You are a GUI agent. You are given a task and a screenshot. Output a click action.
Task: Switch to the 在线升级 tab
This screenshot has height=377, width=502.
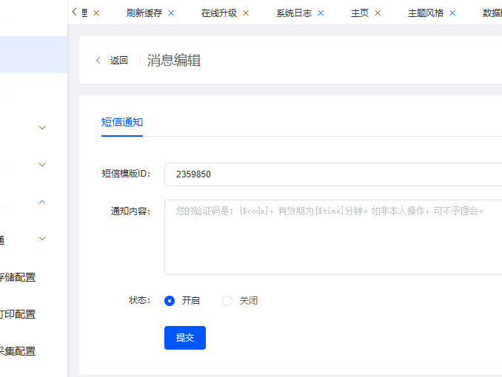pos(219,13)
